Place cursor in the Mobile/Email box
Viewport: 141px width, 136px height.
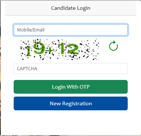click(70, 30)
